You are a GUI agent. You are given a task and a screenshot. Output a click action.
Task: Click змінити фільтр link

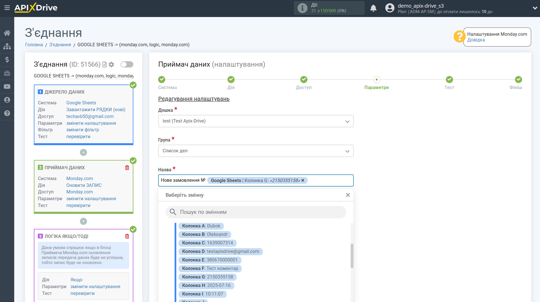click(82, 130)
